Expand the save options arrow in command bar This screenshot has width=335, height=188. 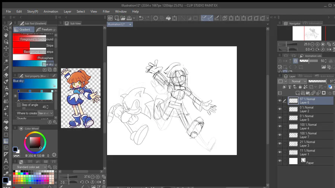(134, 18)
